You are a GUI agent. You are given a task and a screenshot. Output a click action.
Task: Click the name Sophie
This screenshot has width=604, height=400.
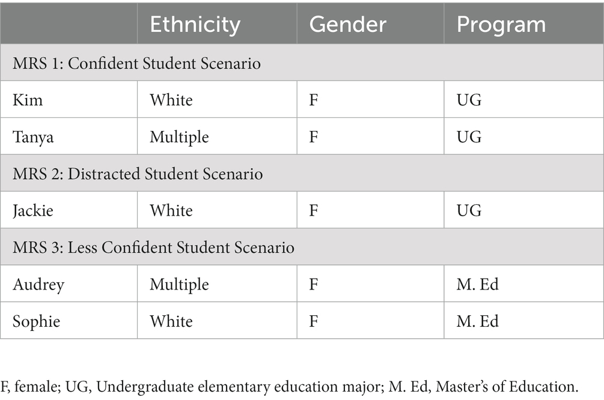(x=36, y=321)
